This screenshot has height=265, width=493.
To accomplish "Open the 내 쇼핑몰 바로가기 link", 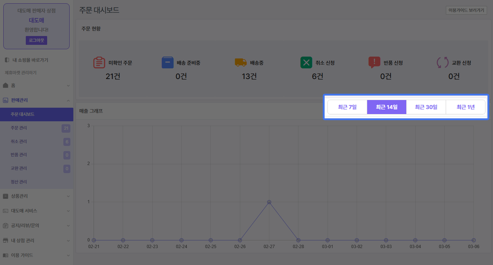I will pyautogui.click(x=30, y=60).
